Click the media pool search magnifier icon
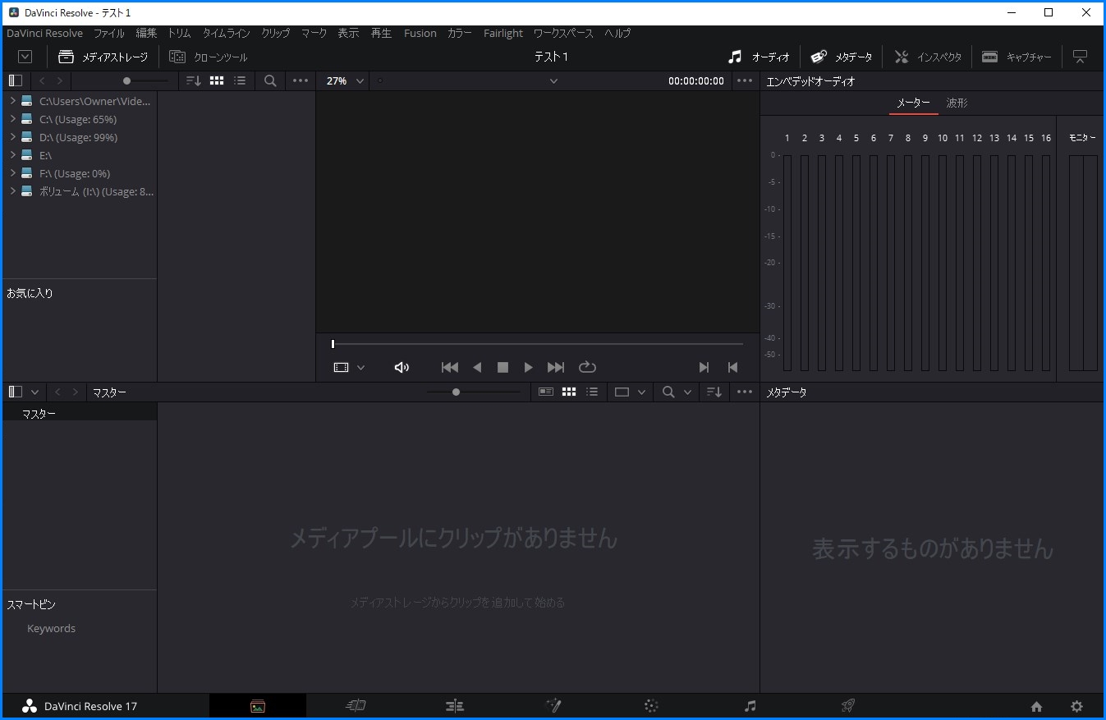 [x=669, y=392]
